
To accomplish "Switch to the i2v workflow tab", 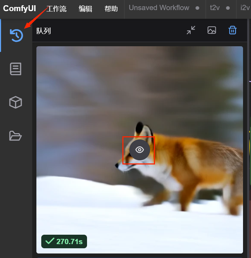I will click(x=245, y=8).
